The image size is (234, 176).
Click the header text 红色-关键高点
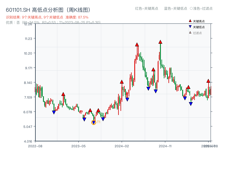(147, 9)
